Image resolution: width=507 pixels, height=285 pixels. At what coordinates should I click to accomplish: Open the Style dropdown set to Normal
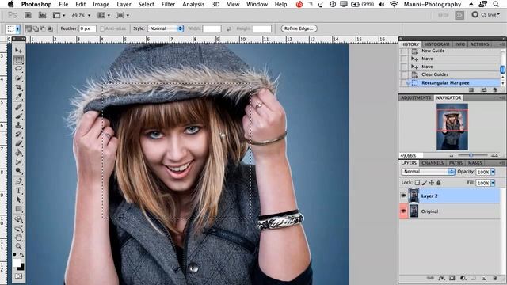166,28
